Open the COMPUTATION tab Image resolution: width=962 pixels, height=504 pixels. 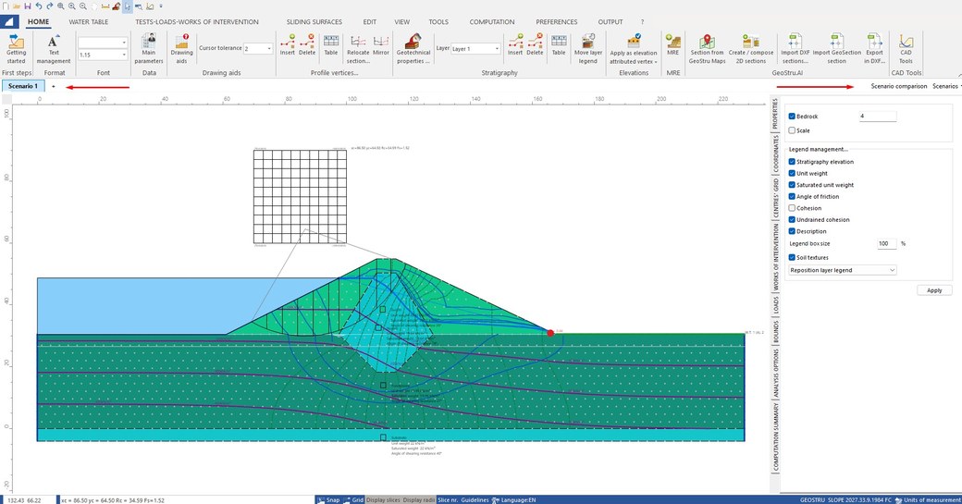[492, 21]
